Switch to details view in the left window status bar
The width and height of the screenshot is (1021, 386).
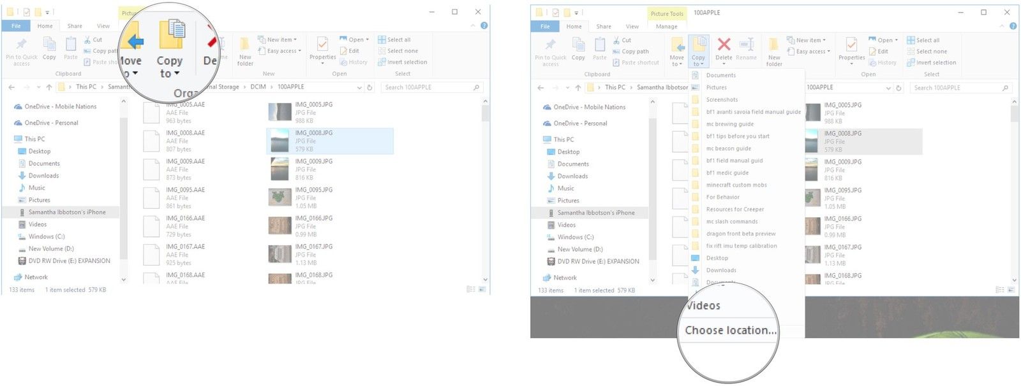pos(470,289)
